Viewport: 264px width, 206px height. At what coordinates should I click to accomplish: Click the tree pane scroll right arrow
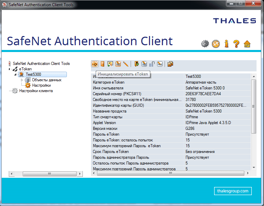pyautogui.click(x=80, y=174)
